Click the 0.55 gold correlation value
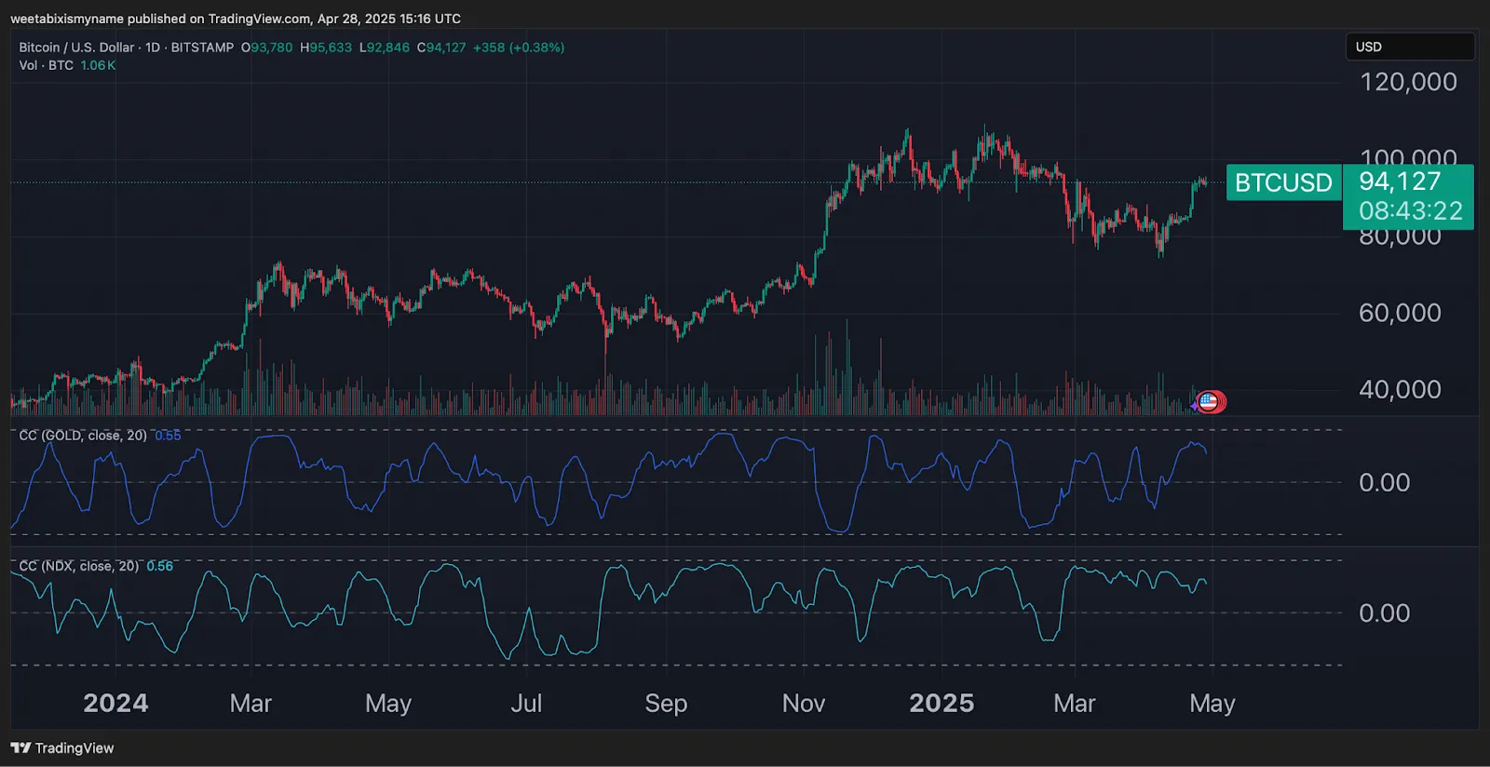 pos(168,436)
